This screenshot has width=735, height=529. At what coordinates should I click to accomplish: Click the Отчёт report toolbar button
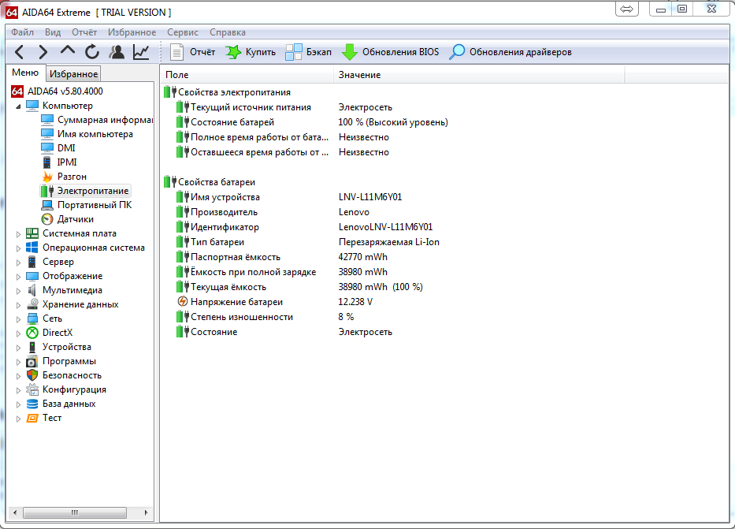(x=193, y=52)
